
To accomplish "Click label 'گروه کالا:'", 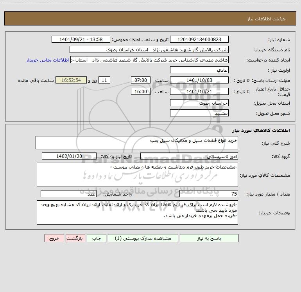I will (281, 156).
